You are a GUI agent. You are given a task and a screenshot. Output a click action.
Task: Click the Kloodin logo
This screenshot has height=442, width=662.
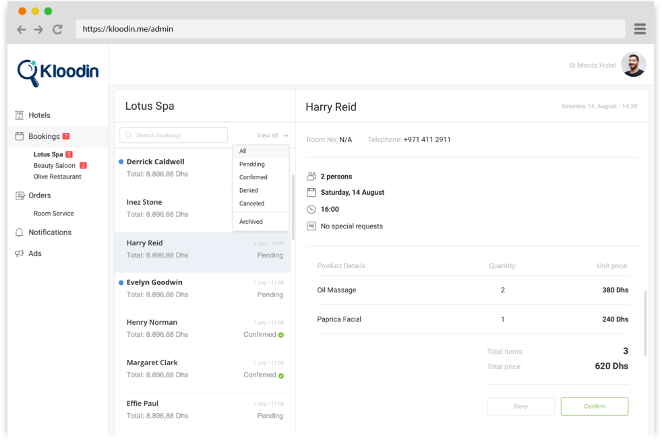[58, 73]
